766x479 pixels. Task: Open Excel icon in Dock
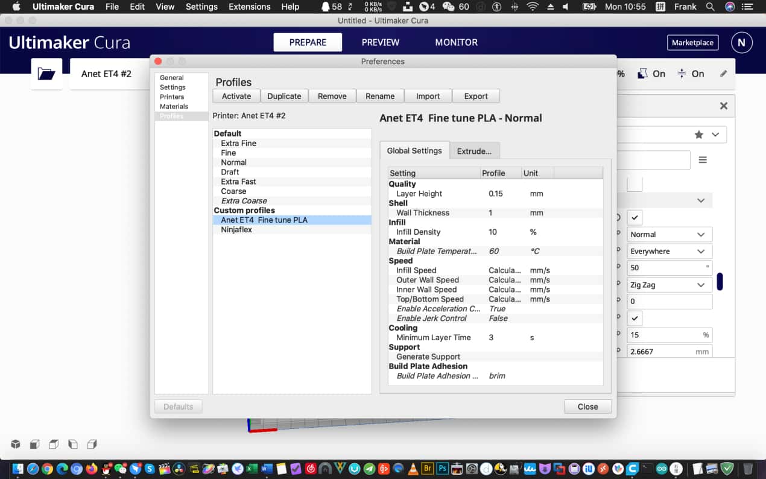point(252,468)
